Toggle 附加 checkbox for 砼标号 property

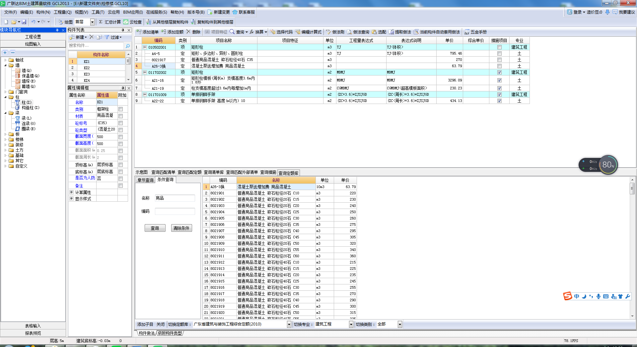tap(121, 123)
